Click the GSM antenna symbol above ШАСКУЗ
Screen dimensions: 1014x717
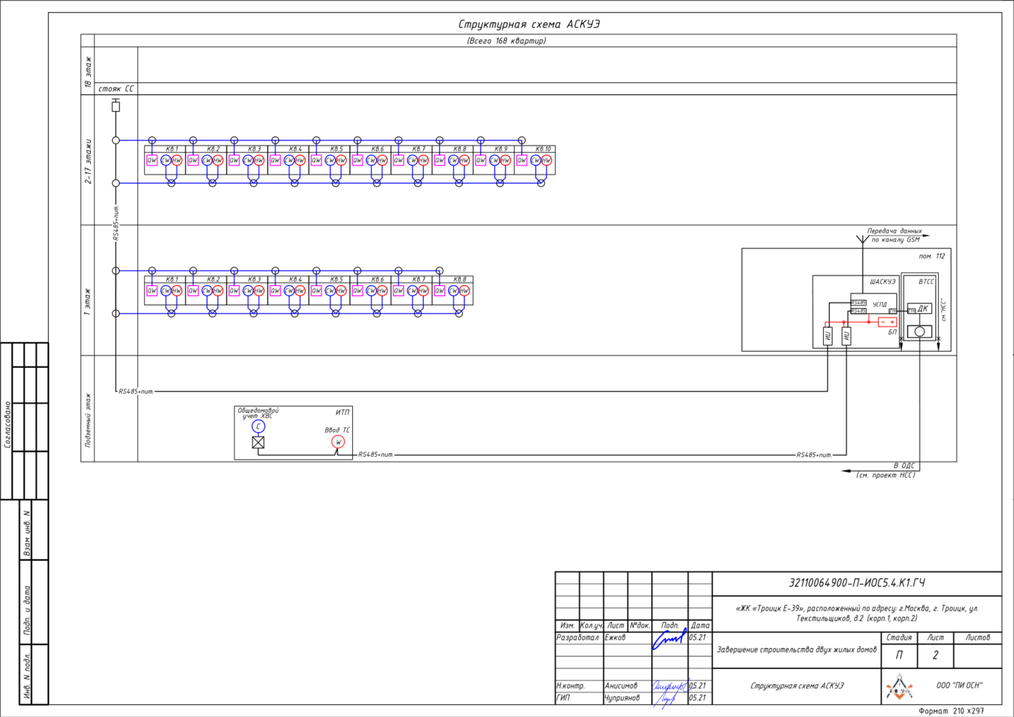pyautogui.click(x=863, y=239)
